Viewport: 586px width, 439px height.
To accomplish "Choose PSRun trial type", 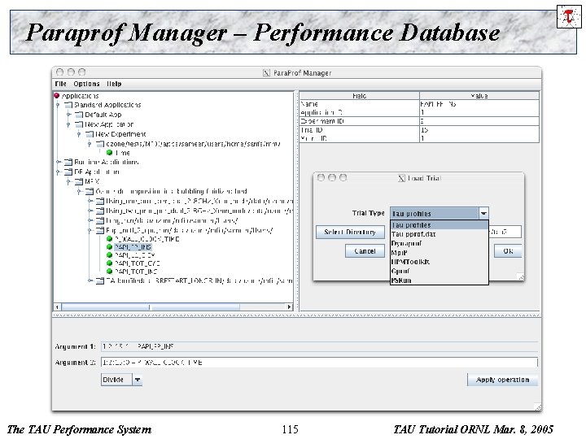I will (x=439, y=280).
